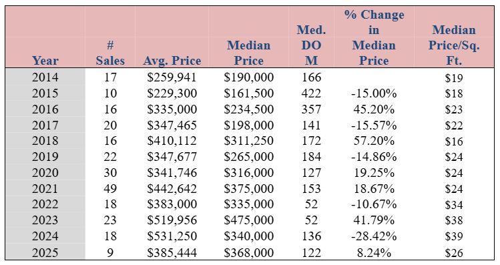The image size is (500, 265).
Task: Select the % Change in Median Price header
Action: [374, 37]
